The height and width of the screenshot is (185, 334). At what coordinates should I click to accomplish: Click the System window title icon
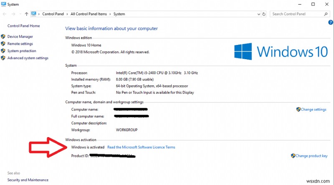tap(4, 4)
